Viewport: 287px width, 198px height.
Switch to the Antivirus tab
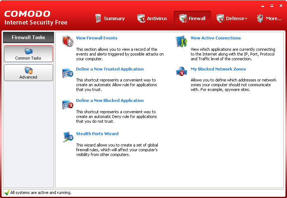pos(152,18)
